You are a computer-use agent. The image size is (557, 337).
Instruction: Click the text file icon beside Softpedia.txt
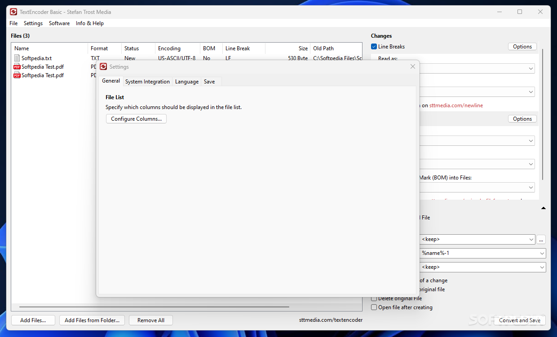(17, 58)
